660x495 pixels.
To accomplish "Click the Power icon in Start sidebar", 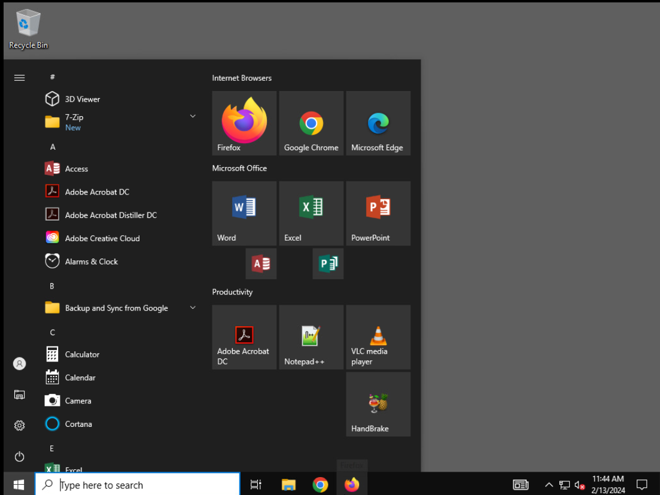I will [x=19, y=457].
